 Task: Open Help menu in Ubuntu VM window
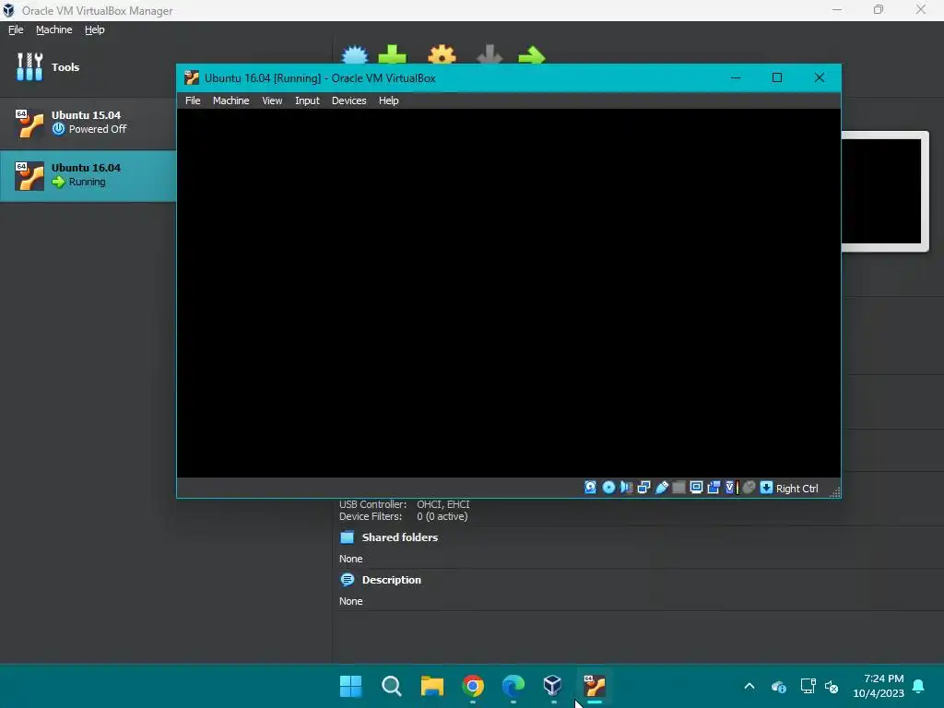[388, 100]
